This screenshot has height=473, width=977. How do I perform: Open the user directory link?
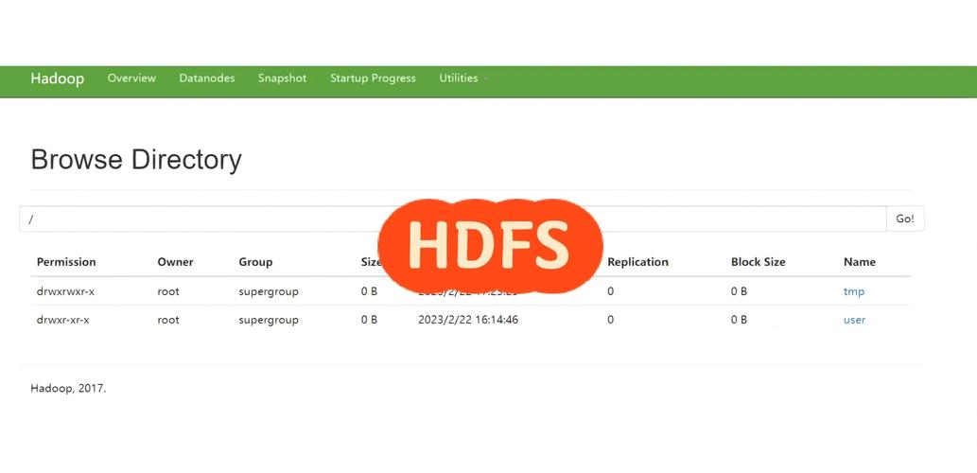click(x=854, y=320)
